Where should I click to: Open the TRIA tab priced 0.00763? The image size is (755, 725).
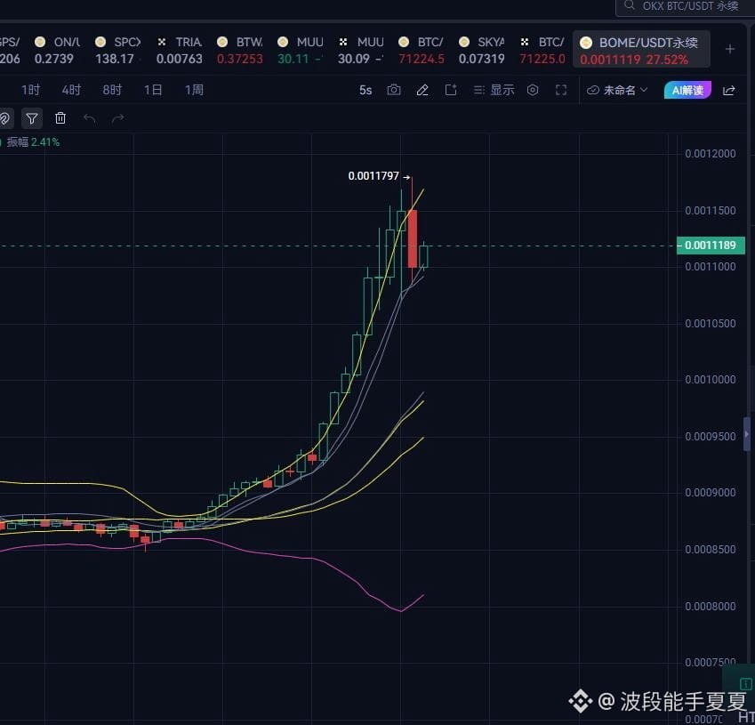179,50
